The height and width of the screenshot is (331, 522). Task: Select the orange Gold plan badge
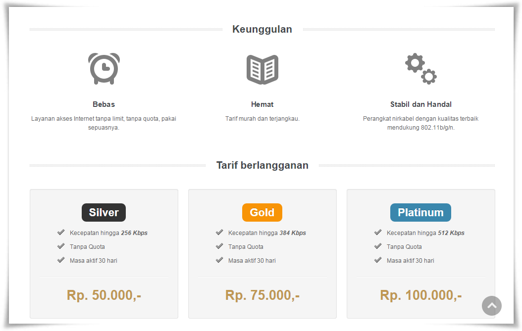point(262,212)
